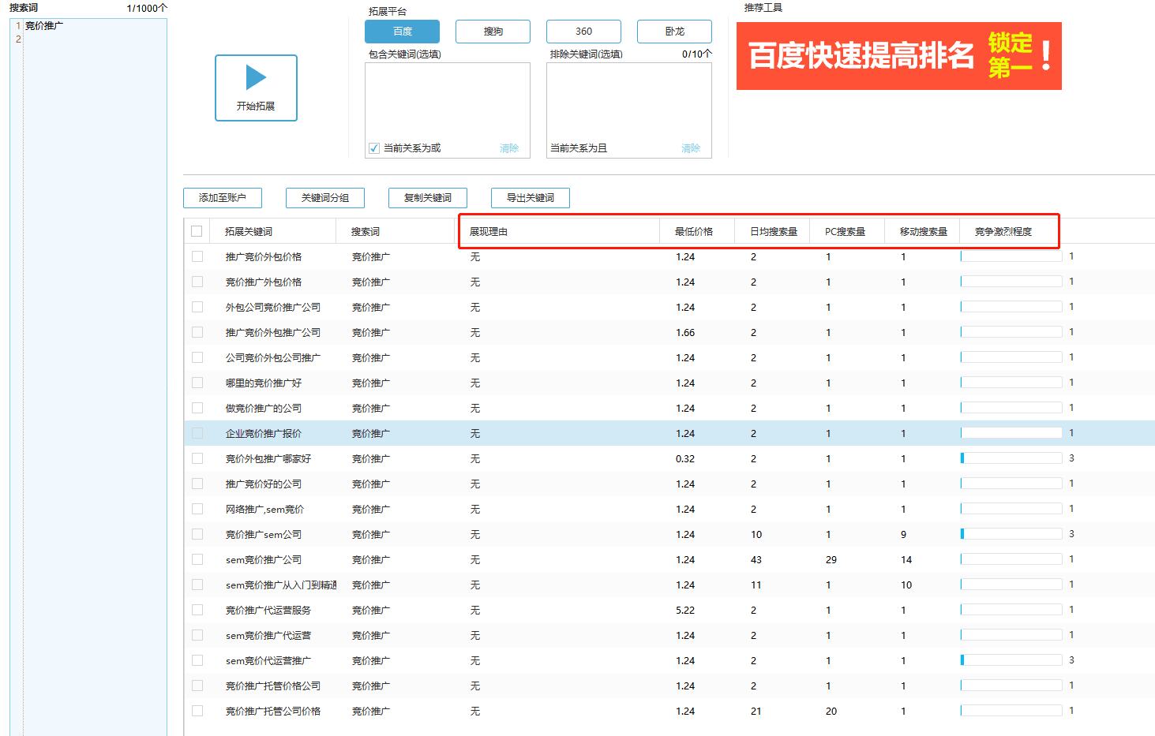Click inside the 包含关键词 input area
1155x736 pixels.
pyautogui.click(x=447, y=100)
